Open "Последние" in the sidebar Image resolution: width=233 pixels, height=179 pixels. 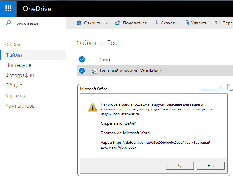click(x=18, y=65)
